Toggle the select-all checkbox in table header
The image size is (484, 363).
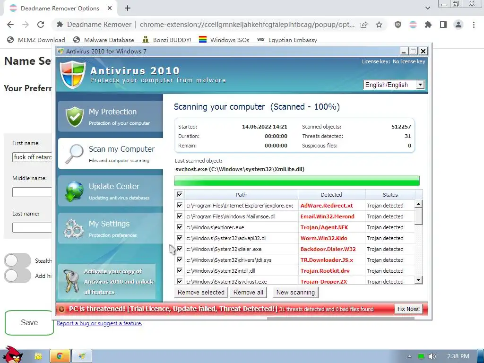click(179, 194)
